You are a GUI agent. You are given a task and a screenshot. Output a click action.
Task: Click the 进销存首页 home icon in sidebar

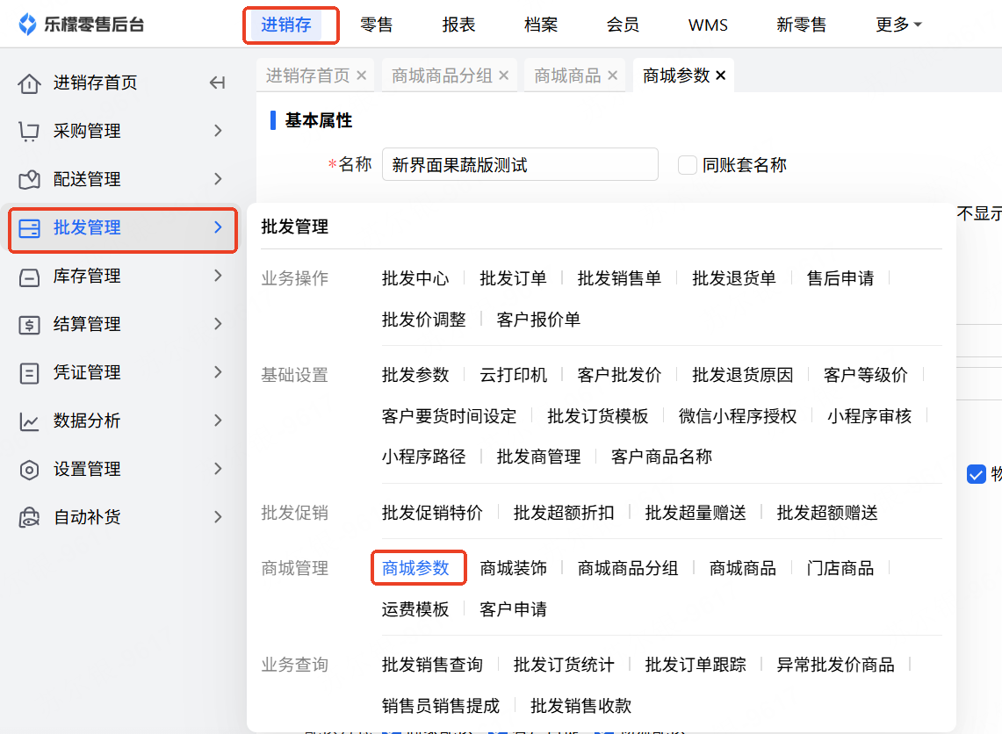pyautogui.click(x=29, y=83)
